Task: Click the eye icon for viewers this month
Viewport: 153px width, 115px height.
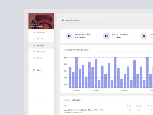Action: point(69,36)
